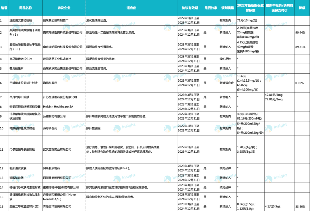
Task: Click the reduction value '0.00%'
Action: 299,83
